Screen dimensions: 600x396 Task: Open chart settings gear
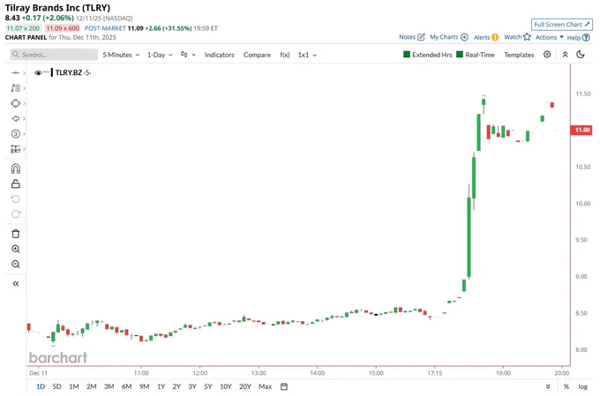coord(547,55)
